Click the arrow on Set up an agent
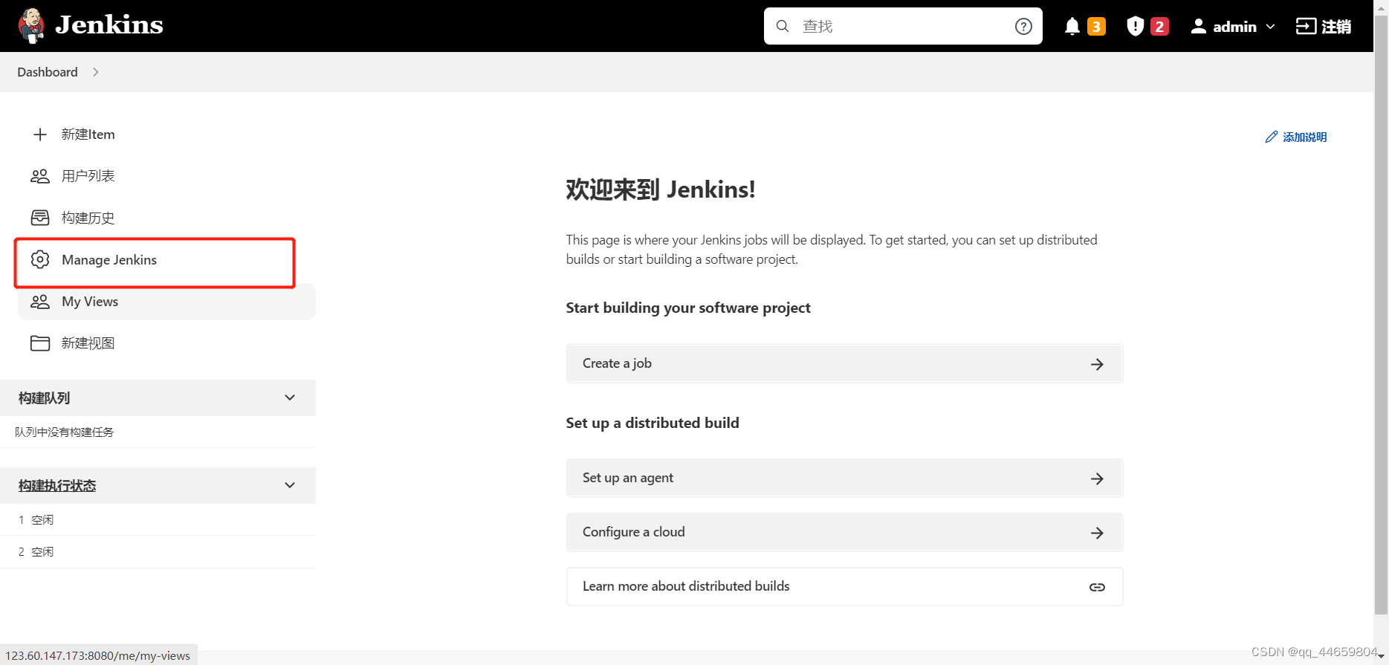Viewport: 1389px width, 665px height. (1097, 479)
